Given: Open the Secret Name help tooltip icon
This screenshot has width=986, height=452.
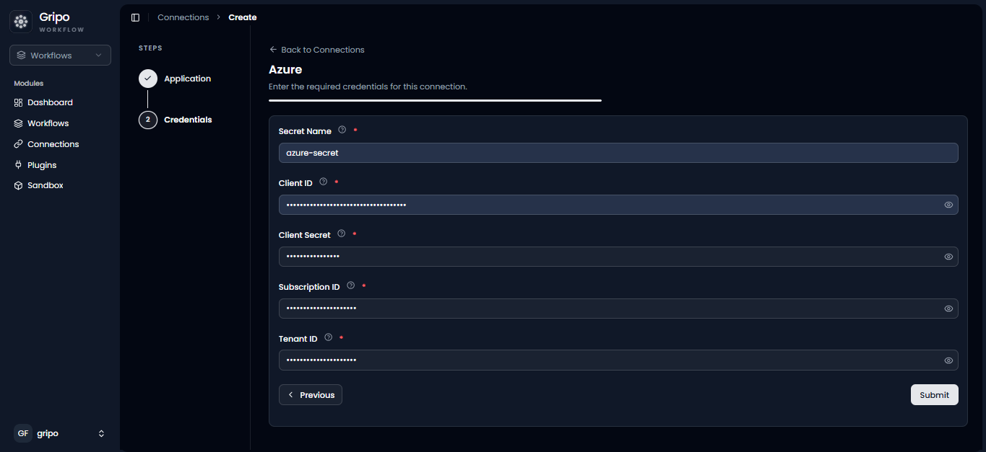Looking at the screenshot, I should [x=342, y=130].
